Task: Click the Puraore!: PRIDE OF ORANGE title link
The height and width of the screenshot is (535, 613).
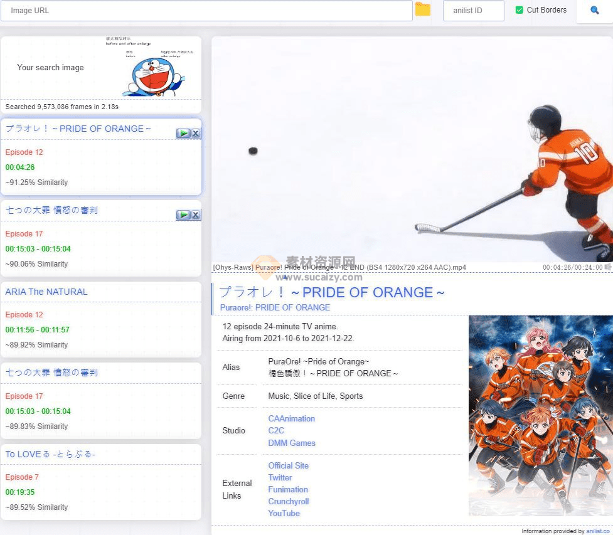Action: (x=275, y=307)
